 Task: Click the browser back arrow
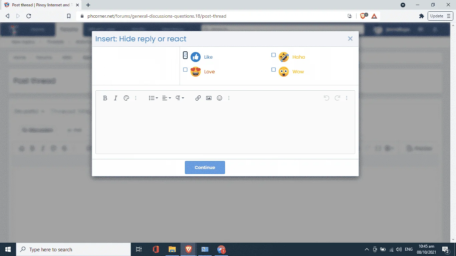[x=8, y=16]
